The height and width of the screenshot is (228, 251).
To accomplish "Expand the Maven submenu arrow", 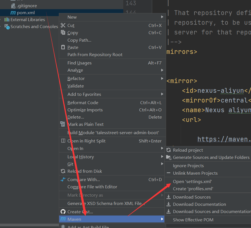I will pyautogui.click(x=162, y=219).
